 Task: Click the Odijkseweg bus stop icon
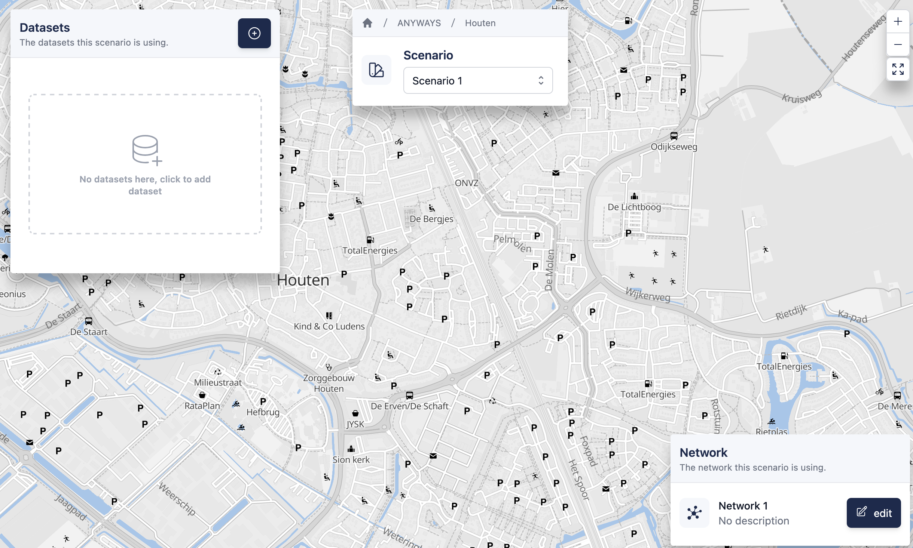pos(674,136)
